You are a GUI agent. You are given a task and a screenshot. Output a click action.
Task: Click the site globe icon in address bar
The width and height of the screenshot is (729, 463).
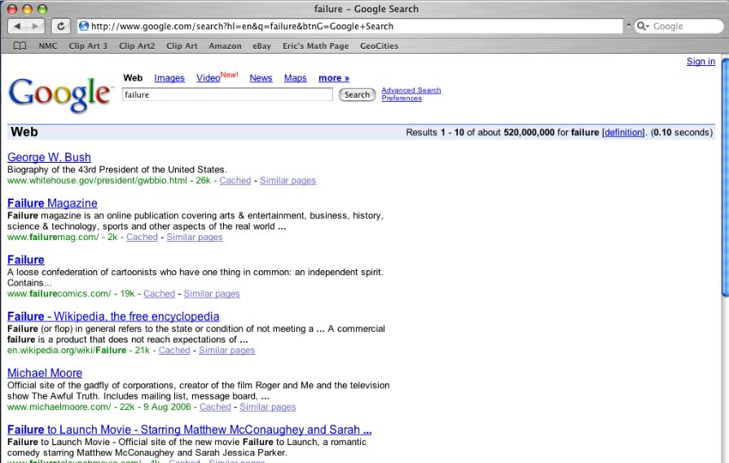click(84, 26)
